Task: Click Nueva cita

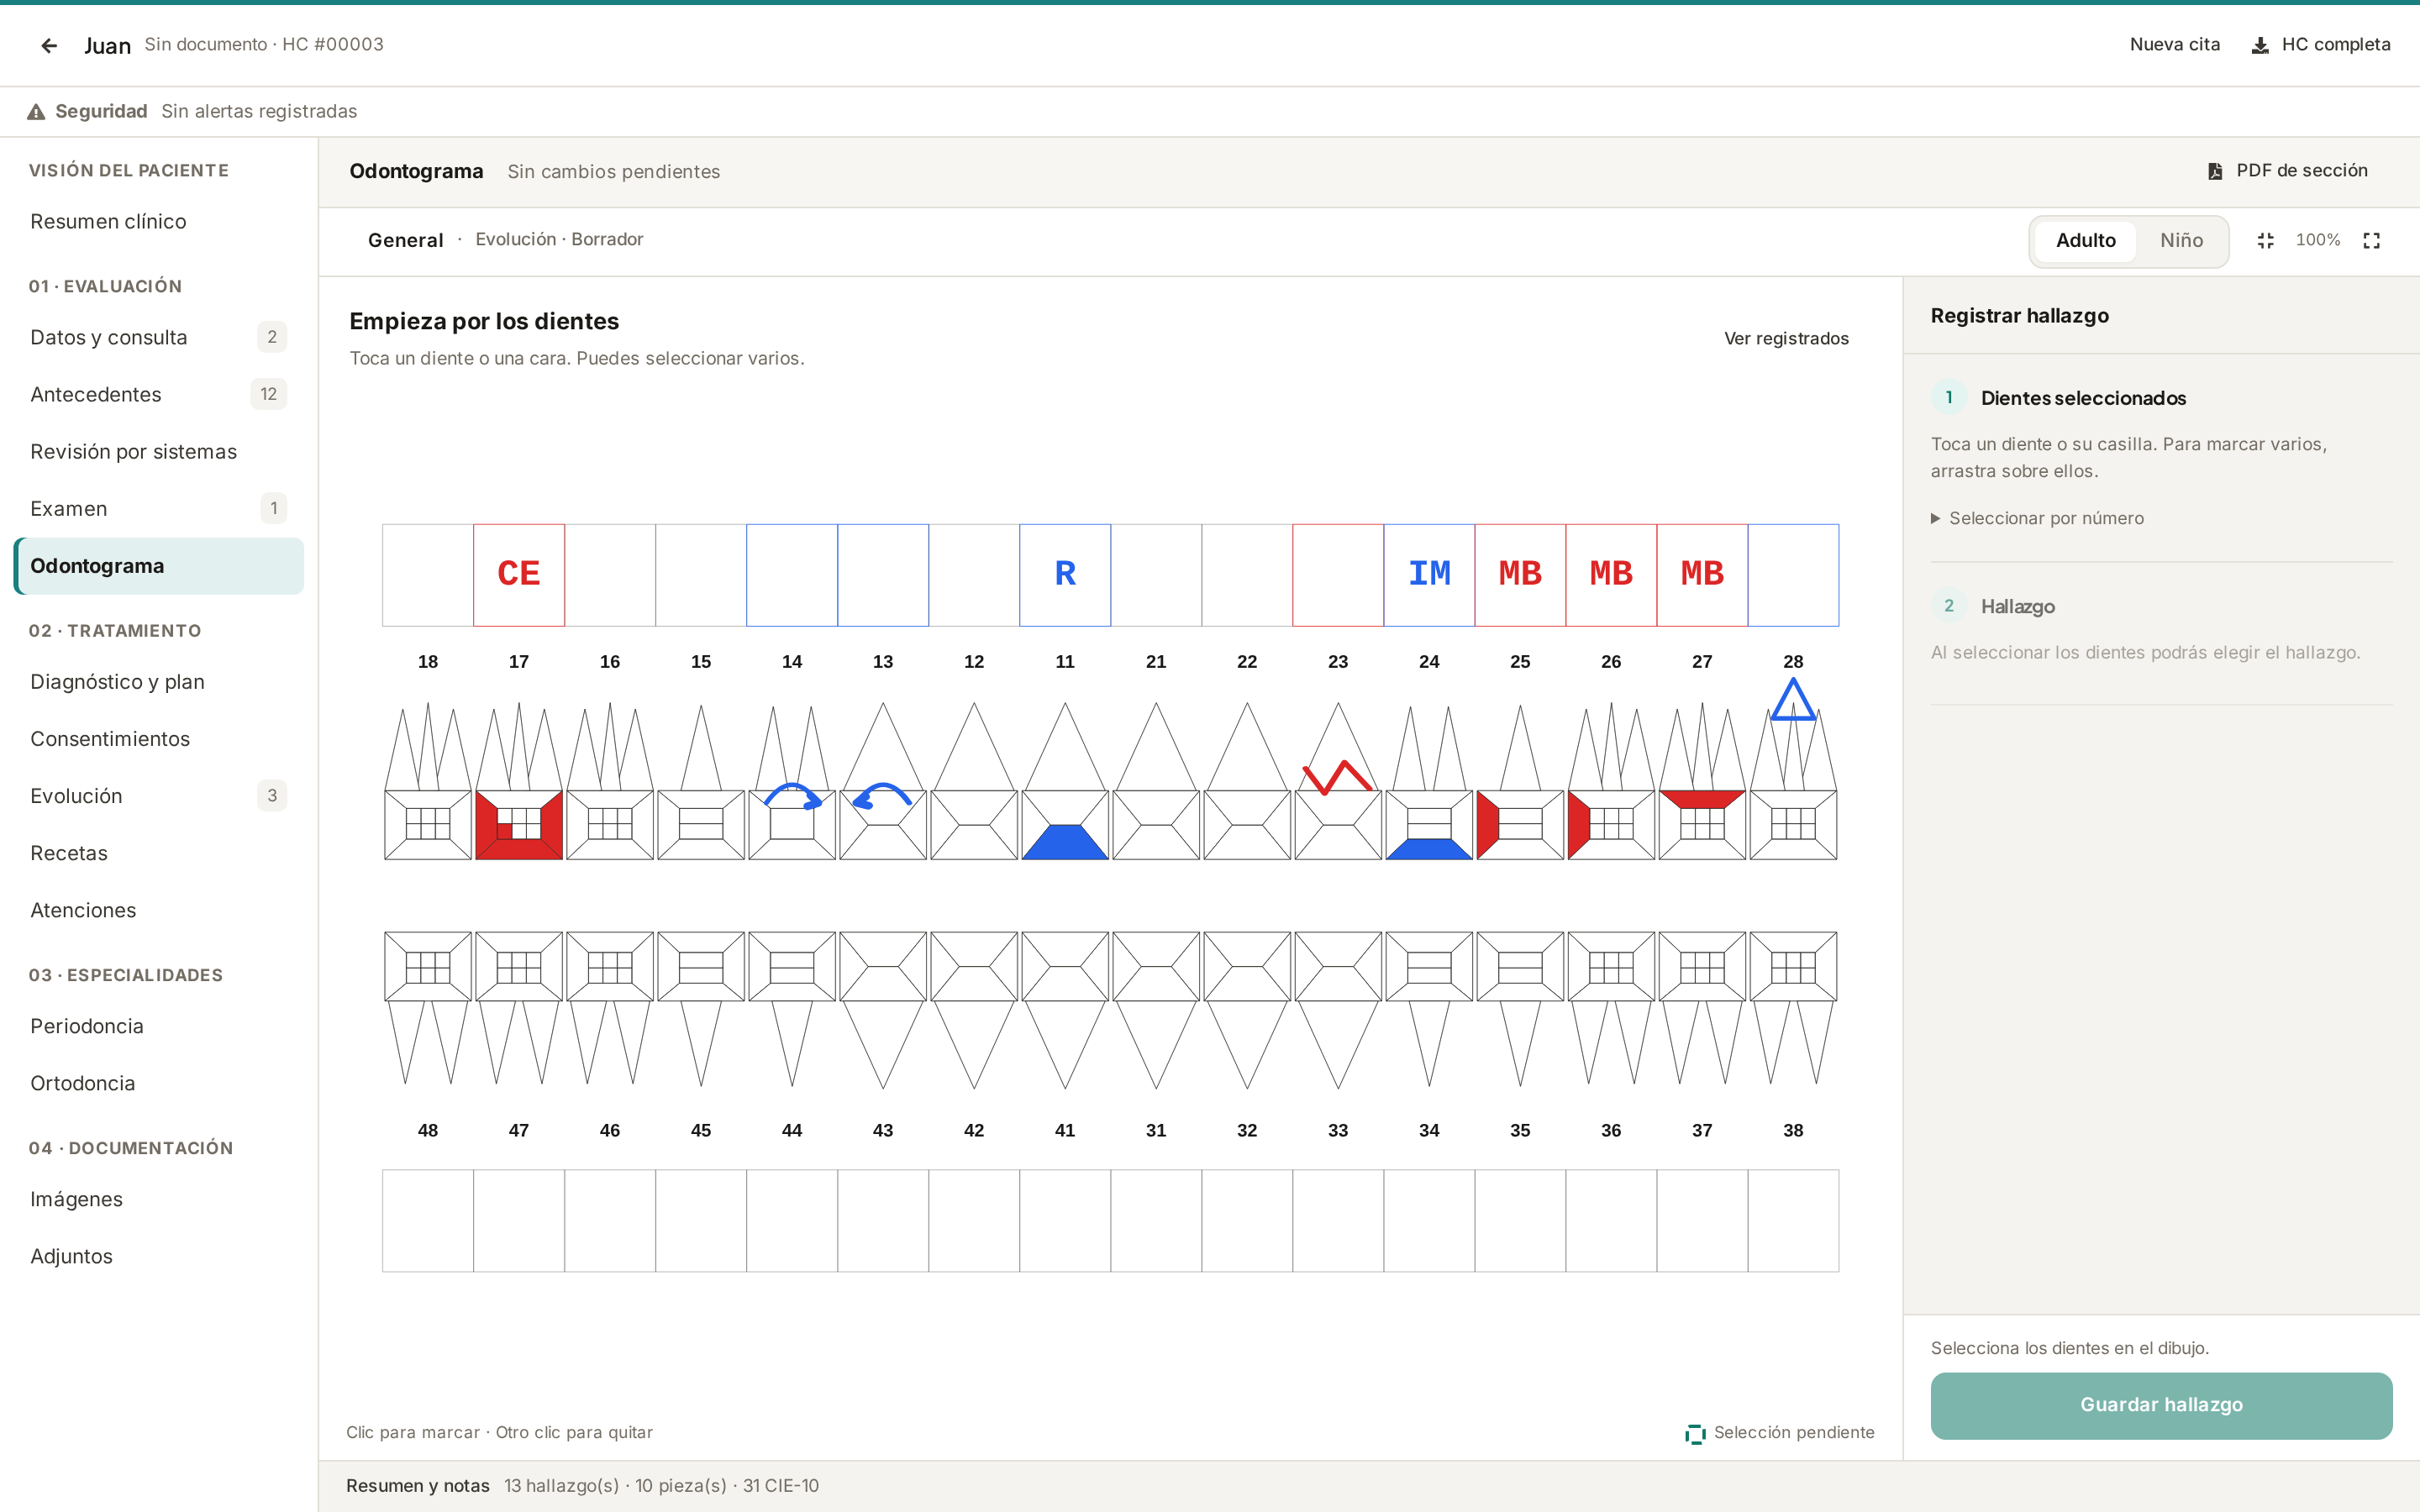Action: pyautogui.click(x=2174, y=45)
